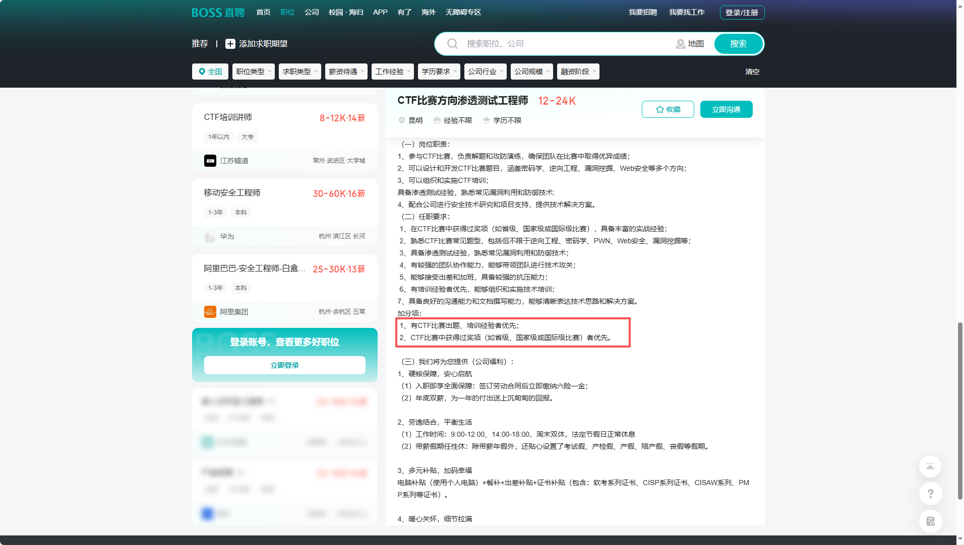Click 清空 to clear all filters

(x=753, y=71)
